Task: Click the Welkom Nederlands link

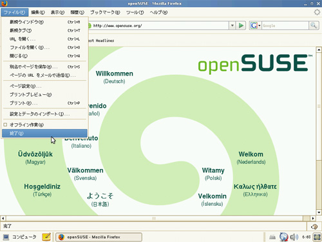Action: 251,157
